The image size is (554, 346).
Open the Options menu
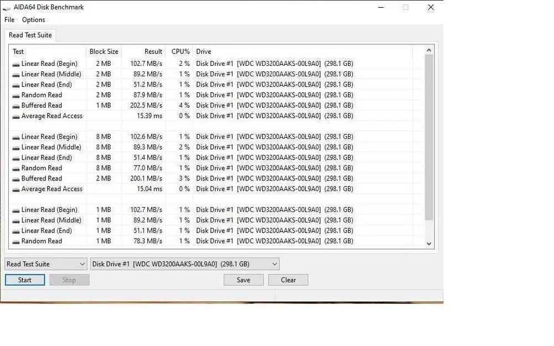pos(34,20)
